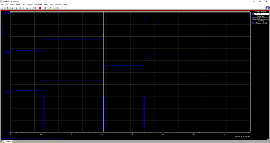The image size is (270, 143).
Task: Click the blue Cut icon in toolbar
Action: coord(16,8)
